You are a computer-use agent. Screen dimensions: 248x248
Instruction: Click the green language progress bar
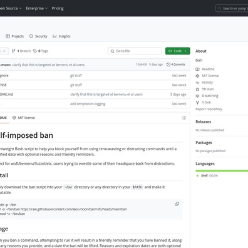click(222, 171)
